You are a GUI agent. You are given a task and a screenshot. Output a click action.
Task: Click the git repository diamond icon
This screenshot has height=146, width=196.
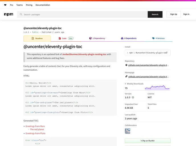coord(126,65)
